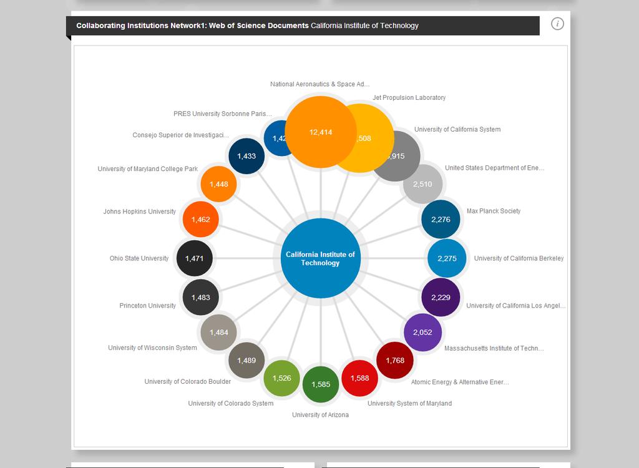Select the central California Institute of Technology node

pos(320,258)
